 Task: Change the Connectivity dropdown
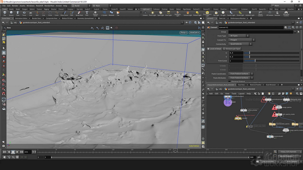240,44
